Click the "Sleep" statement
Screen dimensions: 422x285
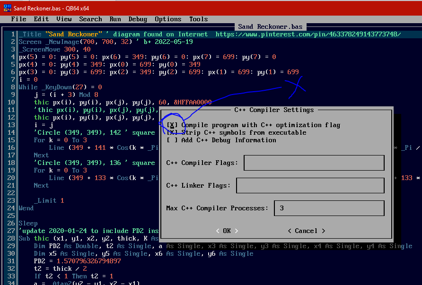pos(28,223)
